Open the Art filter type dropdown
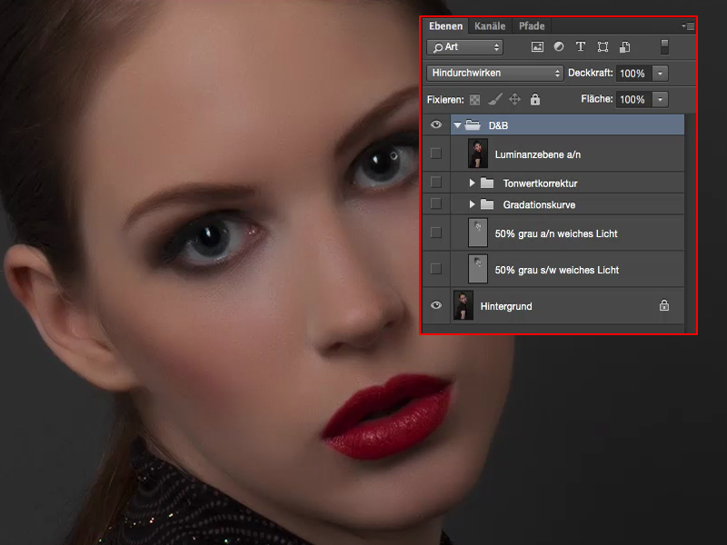 (464, 47)
